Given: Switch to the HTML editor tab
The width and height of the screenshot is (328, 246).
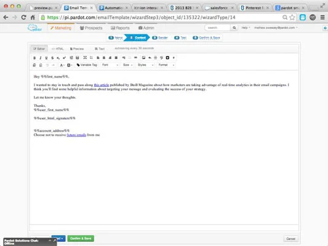Looking at the screenshot, I should 57,49.
